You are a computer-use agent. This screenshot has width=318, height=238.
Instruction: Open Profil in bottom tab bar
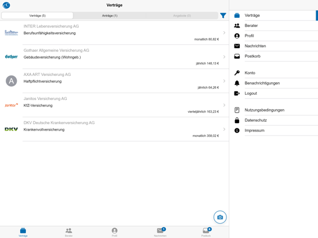tap(115, 232)
